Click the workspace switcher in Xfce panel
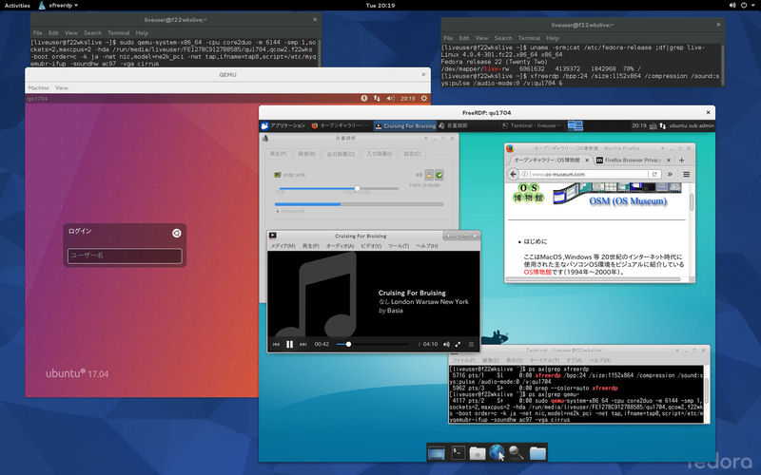Screen dimensions: 761x475 (x=576, y=125)
